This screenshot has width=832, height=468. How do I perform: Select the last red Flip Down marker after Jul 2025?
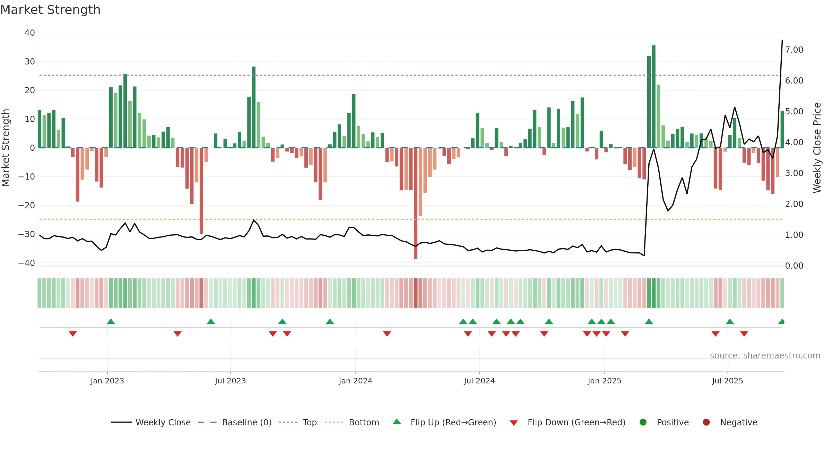(x=744, y=334)
